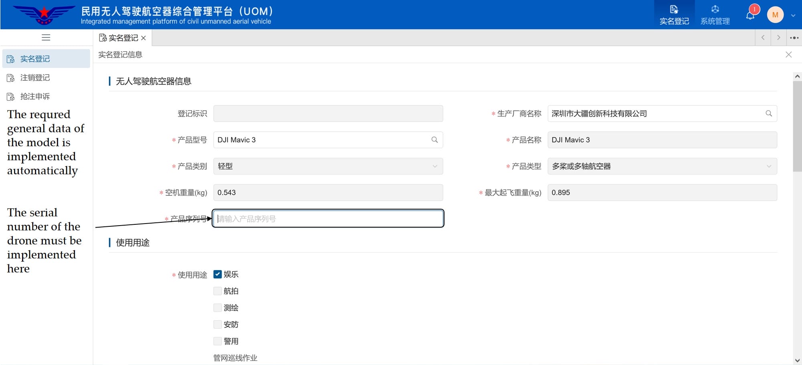Click the 生产厂商名称 input field
Screen dimensions: 802x365
[663, 113]
